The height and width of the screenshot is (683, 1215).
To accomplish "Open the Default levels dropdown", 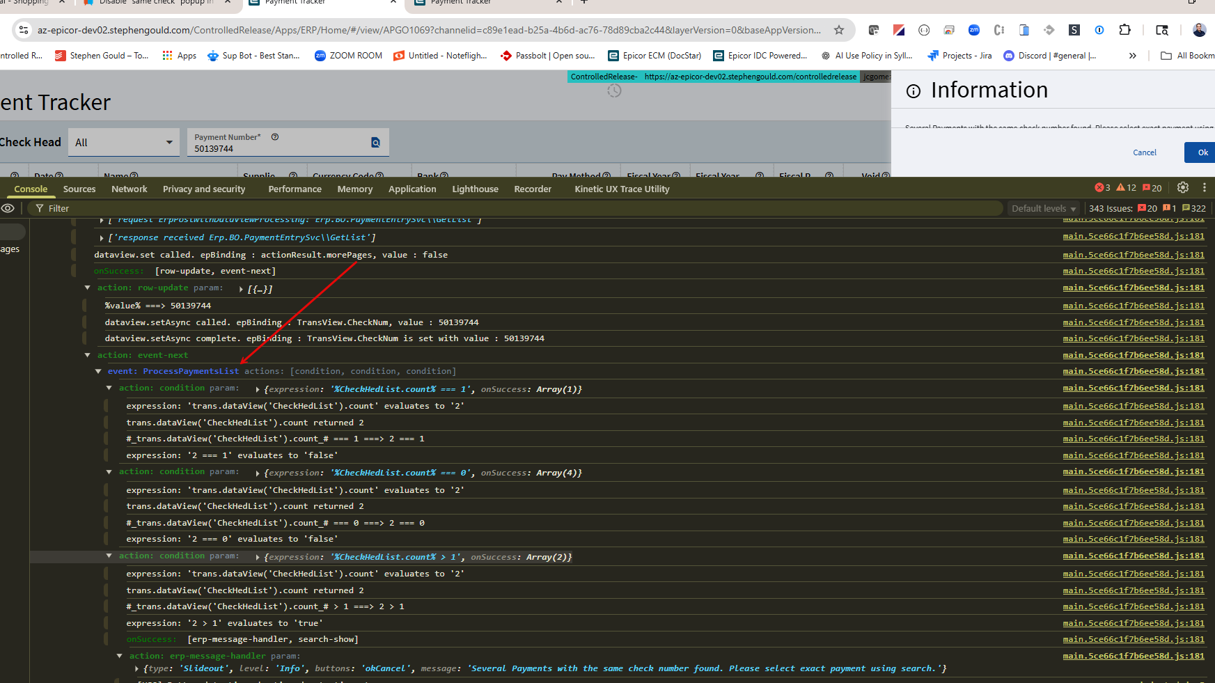I will [1043, 208].
